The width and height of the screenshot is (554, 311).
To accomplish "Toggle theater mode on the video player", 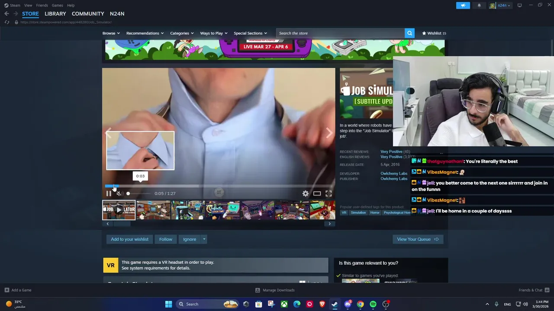I will coord(317,194).
